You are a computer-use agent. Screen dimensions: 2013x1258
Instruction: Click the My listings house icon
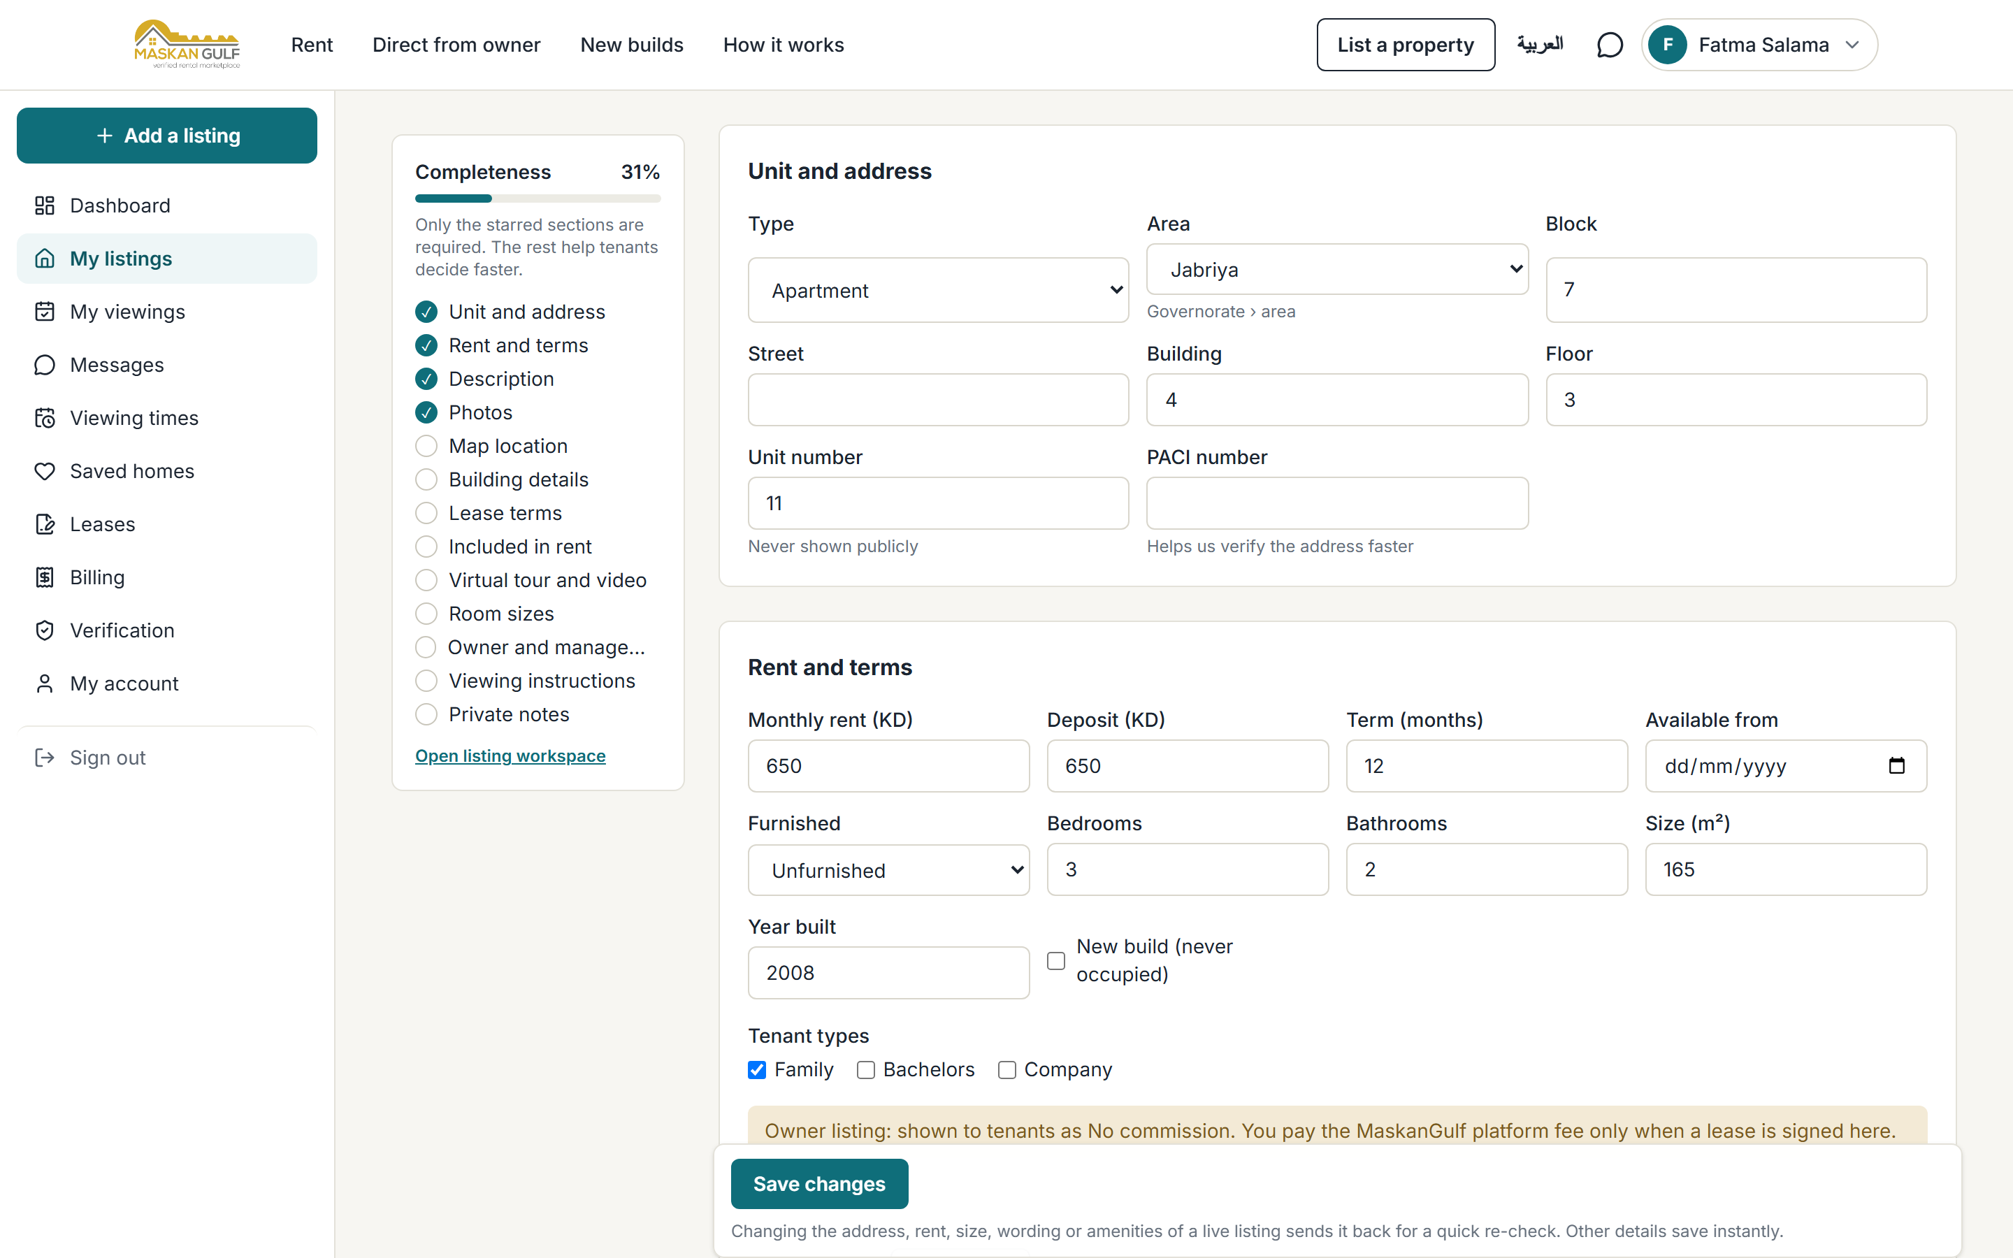coord(45,259)
